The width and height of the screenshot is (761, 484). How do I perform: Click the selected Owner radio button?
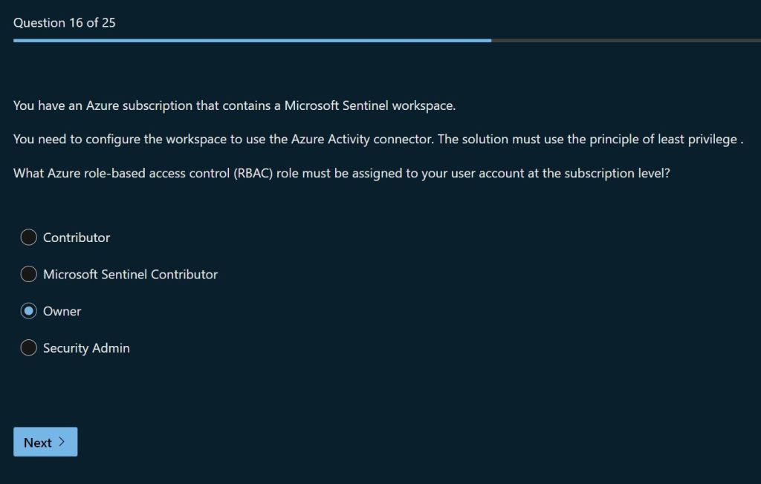[28, 311]
